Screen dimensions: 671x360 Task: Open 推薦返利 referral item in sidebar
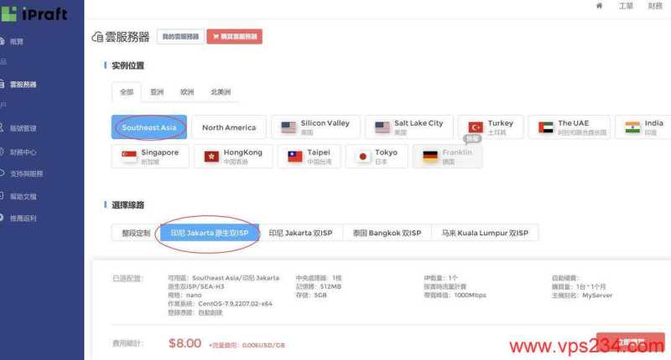click(x=23, y=219)
